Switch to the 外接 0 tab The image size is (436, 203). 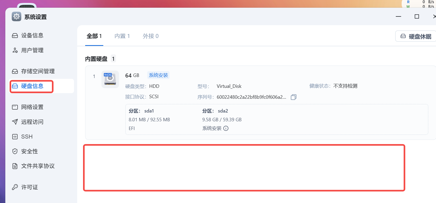tap(151, 36)
